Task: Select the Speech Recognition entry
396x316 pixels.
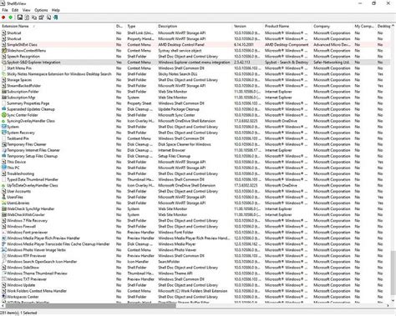Action: [23, 57]
